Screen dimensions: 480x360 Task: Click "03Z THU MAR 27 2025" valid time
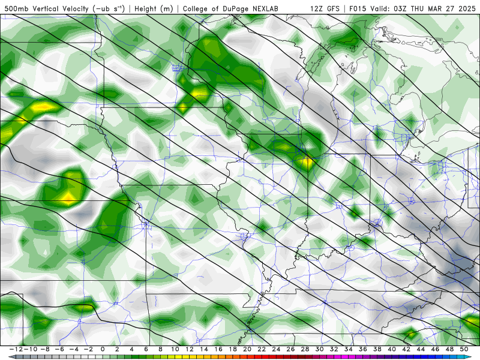click(434, 8)
